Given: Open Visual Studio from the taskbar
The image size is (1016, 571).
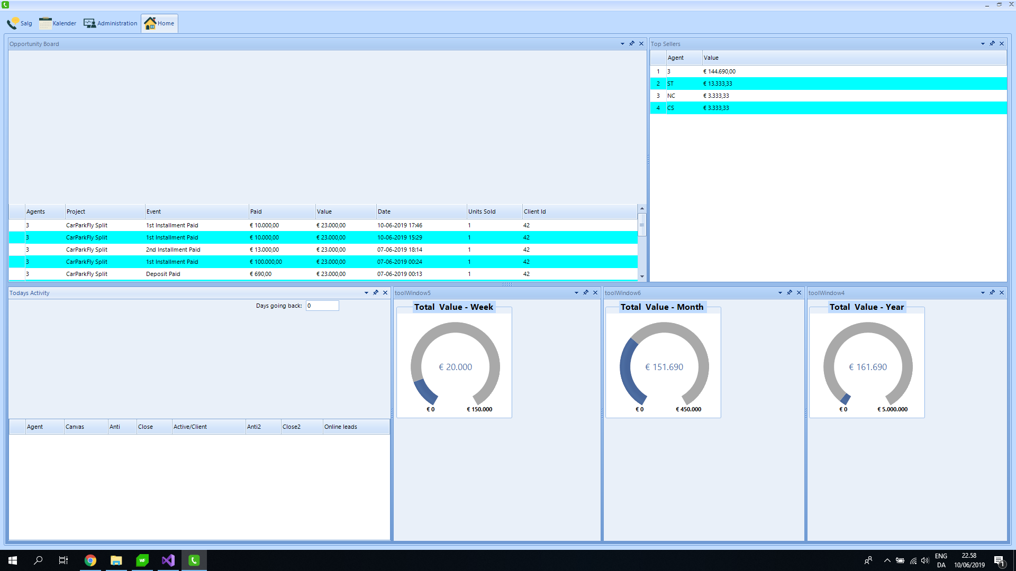Looking at the screenshot, I should (x=168, y=560).
